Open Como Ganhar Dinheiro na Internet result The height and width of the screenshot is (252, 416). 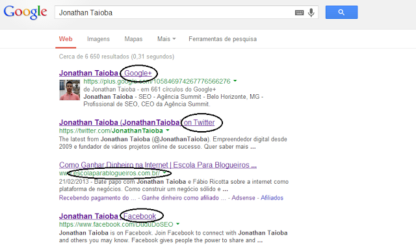[x=158, y=165]
